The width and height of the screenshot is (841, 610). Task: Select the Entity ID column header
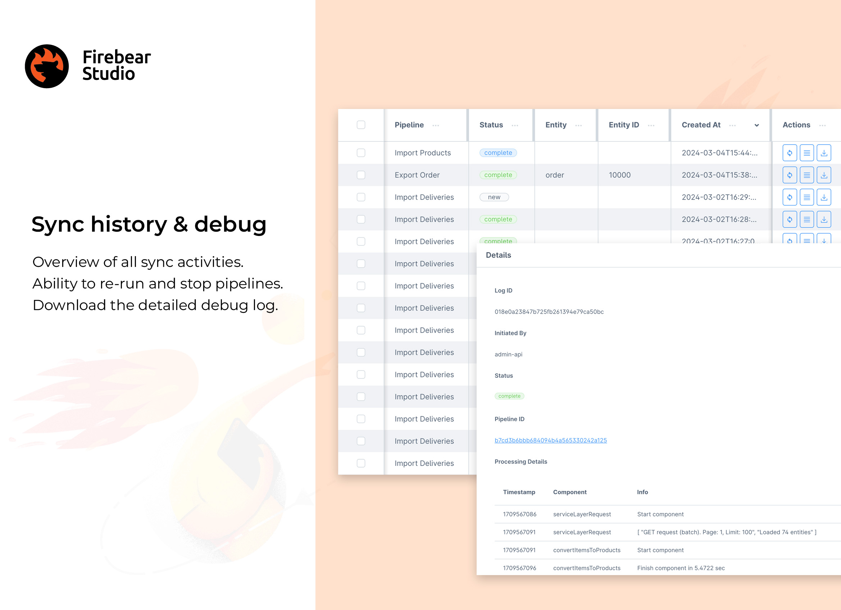point(624,125)
